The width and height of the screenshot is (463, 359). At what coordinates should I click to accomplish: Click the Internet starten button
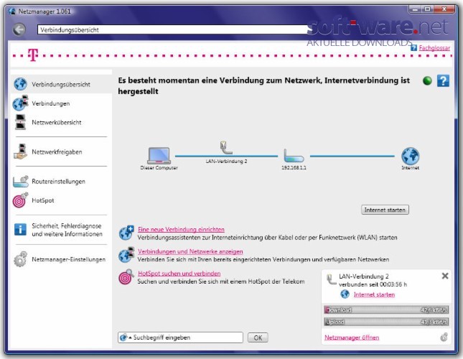click(385, 210)
